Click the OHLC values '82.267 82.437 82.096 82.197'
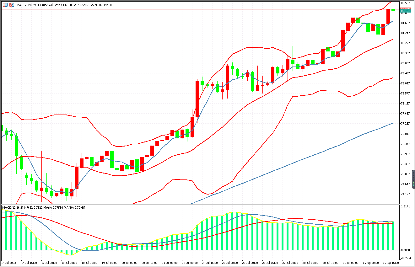415x267 pixels. pos(89,5)
